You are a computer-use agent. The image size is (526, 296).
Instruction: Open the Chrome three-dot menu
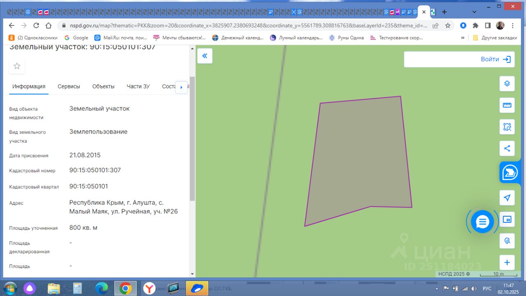(512, 25)
